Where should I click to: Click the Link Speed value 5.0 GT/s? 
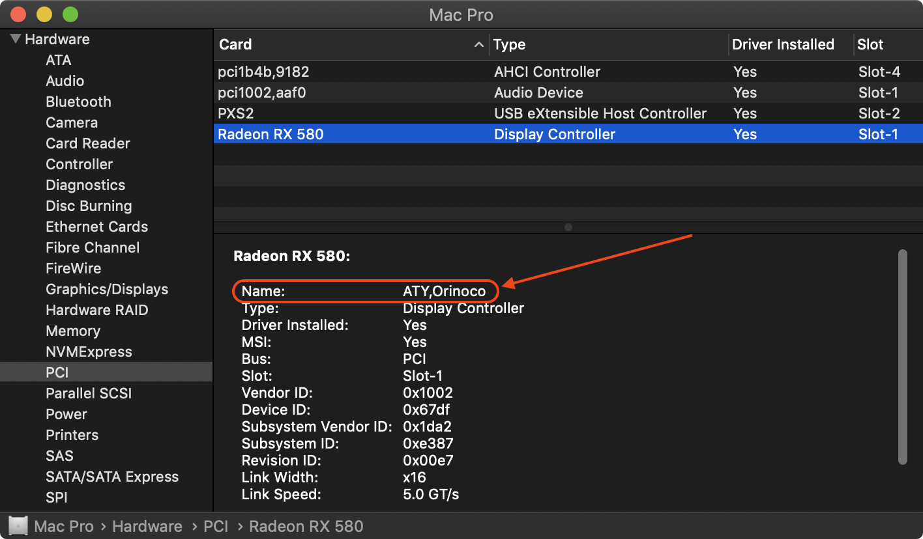coord(431,495)
